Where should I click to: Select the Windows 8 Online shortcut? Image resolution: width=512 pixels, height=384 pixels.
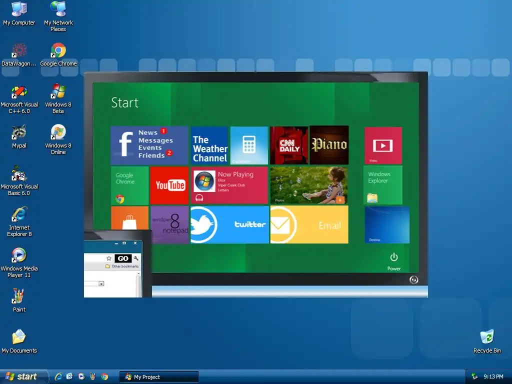click(58, 140)
